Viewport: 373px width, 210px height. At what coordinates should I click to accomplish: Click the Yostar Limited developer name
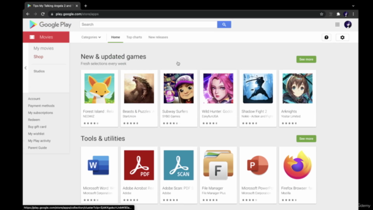tap(291, 117)
